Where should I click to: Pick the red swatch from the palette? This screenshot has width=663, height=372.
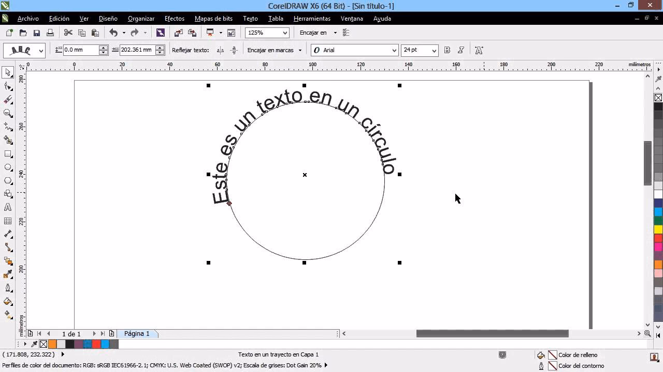[x=658, y=239]
